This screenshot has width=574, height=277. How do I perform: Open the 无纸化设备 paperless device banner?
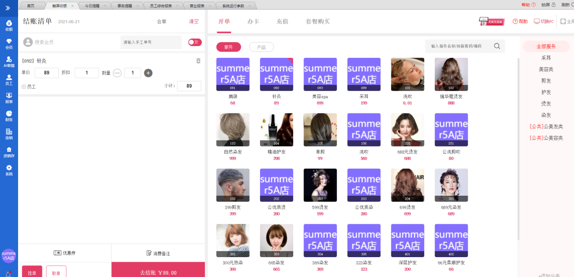point(491,21)
